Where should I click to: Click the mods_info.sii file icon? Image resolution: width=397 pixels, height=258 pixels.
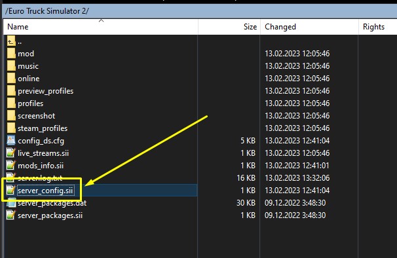pyautogui.click(x=11, y=165)
